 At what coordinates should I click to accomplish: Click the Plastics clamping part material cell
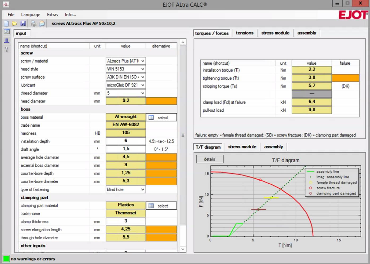point(126,205)
